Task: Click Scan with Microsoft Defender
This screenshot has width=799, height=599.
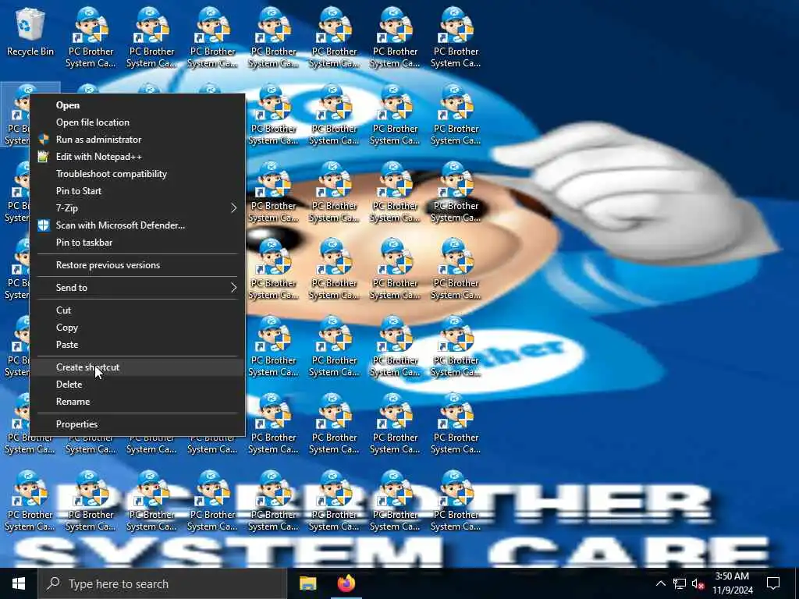Action: click(x=137, y=225)
